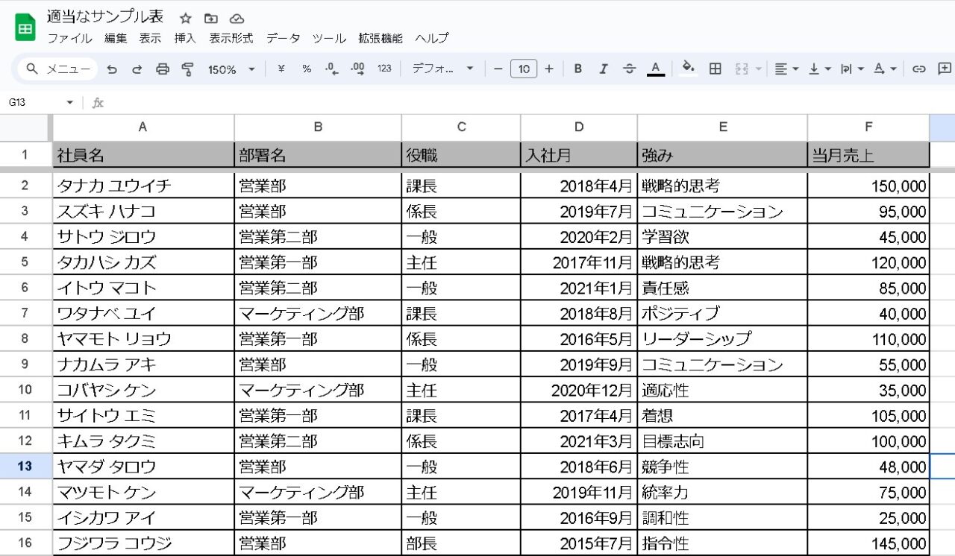This screenshot has width=955, height=556.
Task: Increase decimal places using toolbar icon
Action: click(356, 68)
